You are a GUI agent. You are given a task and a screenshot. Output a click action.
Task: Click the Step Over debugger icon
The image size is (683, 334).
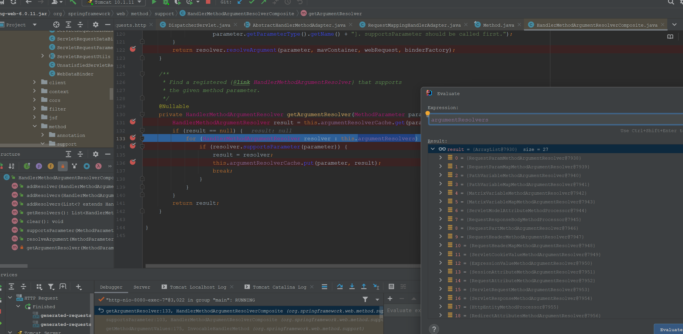click(x=340, y=287)
